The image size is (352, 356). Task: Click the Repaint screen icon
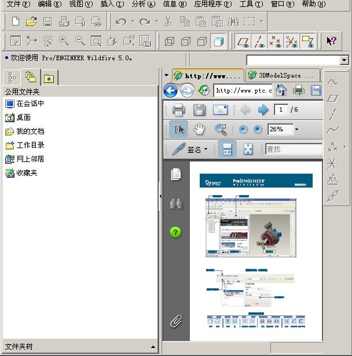pyautogui.click(x=16, y=41)
